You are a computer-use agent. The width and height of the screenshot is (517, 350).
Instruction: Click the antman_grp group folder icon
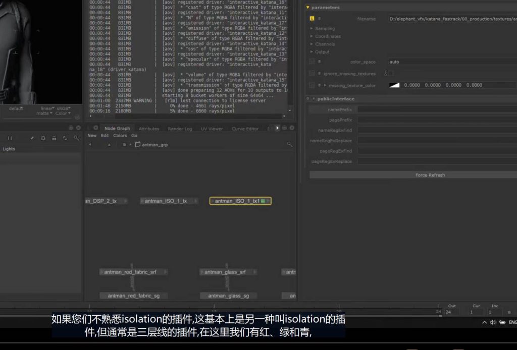point(138,145)
